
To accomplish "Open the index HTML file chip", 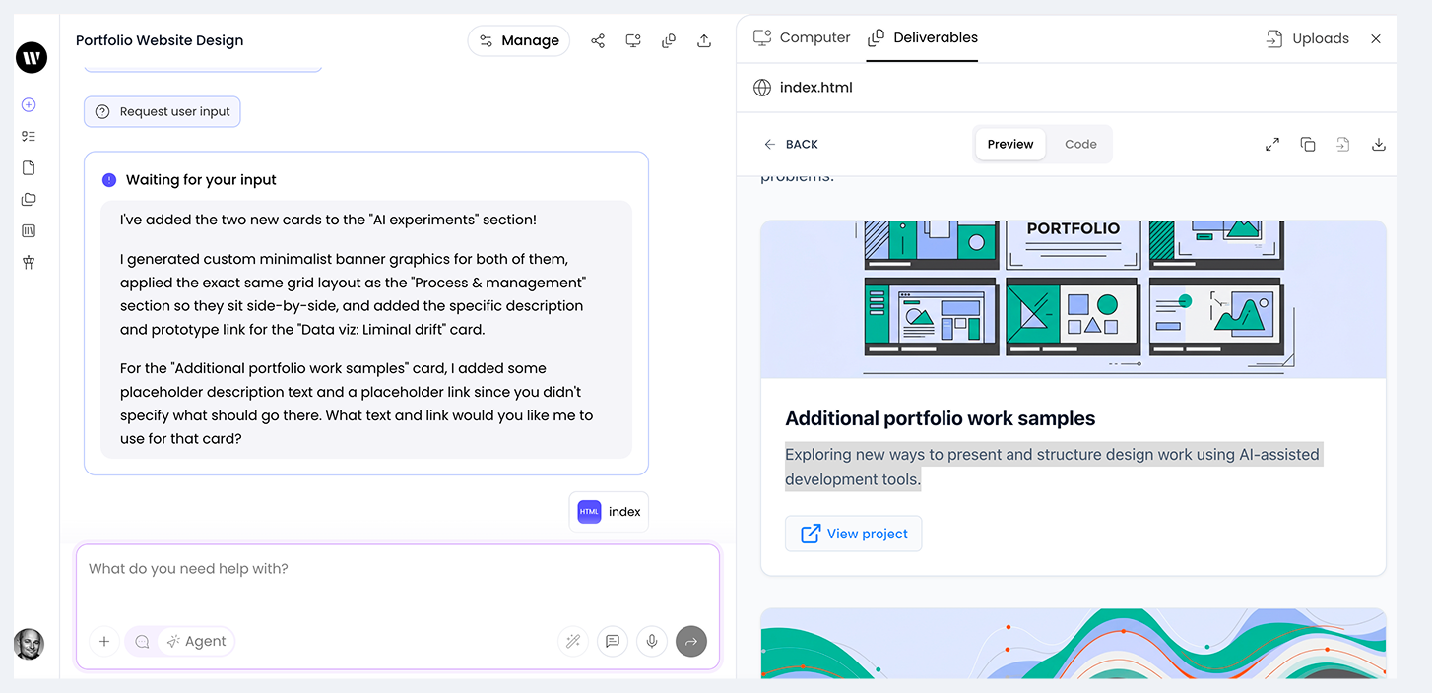I will click(x=609, y=512).
